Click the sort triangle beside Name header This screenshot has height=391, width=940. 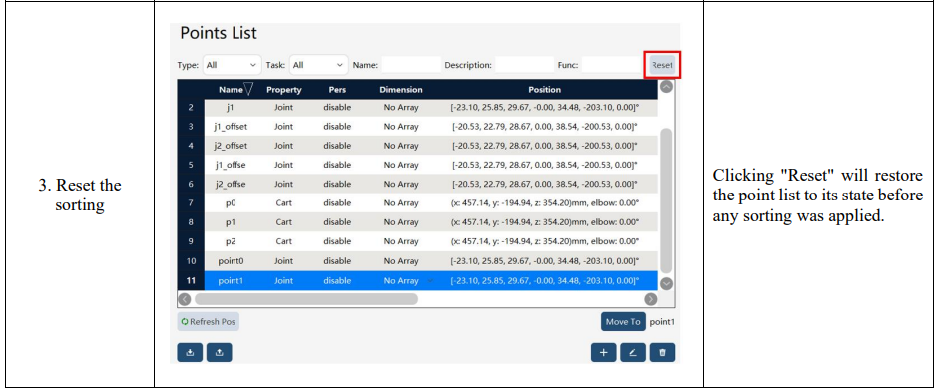[x=249, y=89]
